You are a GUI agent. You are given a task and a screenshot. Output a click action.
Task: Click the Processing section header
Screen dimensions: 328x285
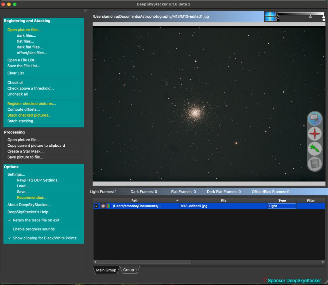[14, 132]
